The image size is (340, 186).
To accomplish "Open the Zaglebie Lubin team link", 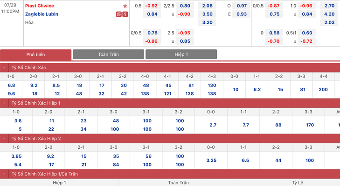I will pyautogui.click(x=42, y=14).
